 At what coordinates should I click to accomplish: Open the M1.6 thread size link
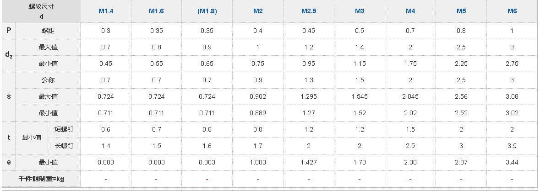tap(157, 11)
